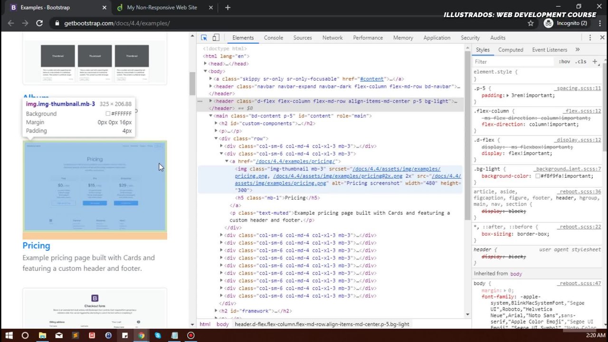
Task: Reload the page with the refresh icon
Action: pyautogui.click(x=39, y=23)
